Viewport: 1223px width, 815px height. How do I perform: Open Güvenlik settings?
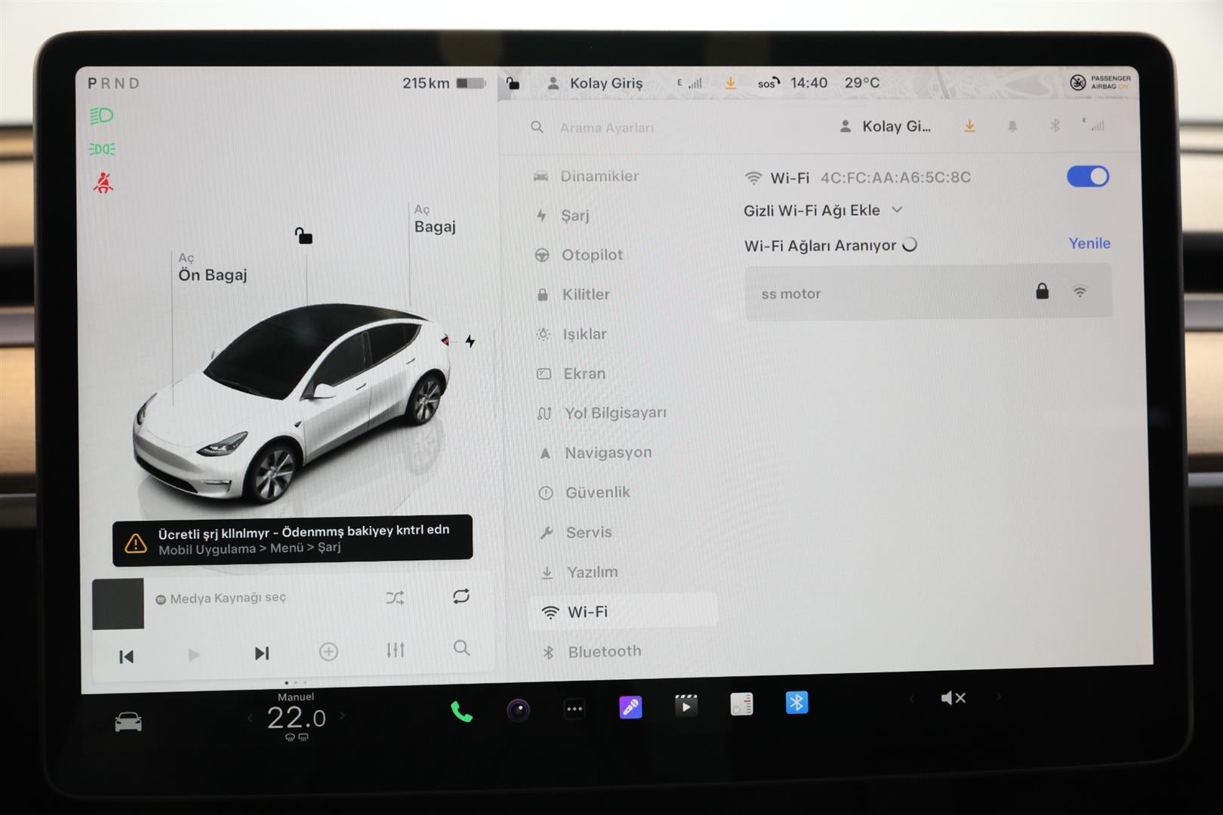(x=584, y=492)
